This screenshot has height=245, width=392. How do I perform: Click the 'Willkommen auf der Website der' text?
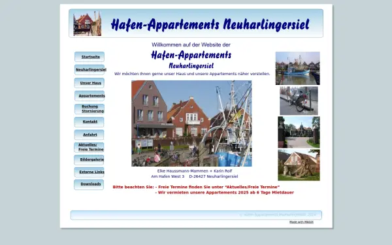191,44
